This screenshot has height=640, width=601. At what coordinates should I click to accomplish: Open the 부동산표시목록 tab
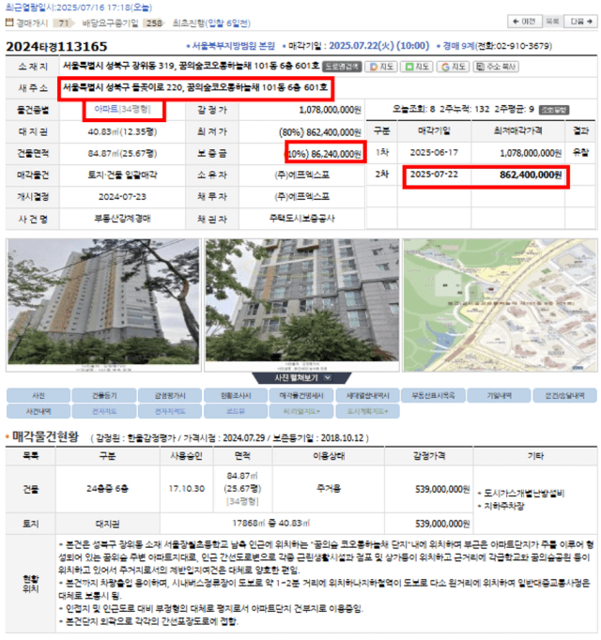tap(433, 395)
